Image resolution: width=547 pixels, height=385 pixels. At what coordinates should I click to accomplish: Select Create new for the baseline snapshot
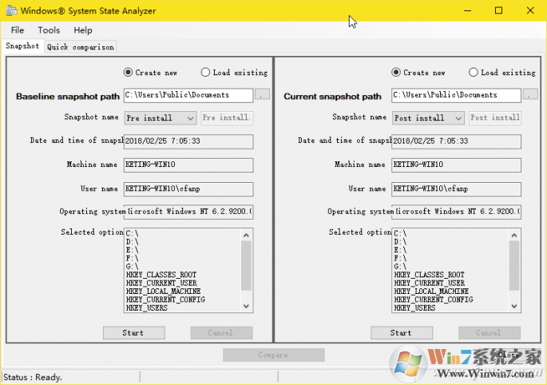[x=151, y=73]
